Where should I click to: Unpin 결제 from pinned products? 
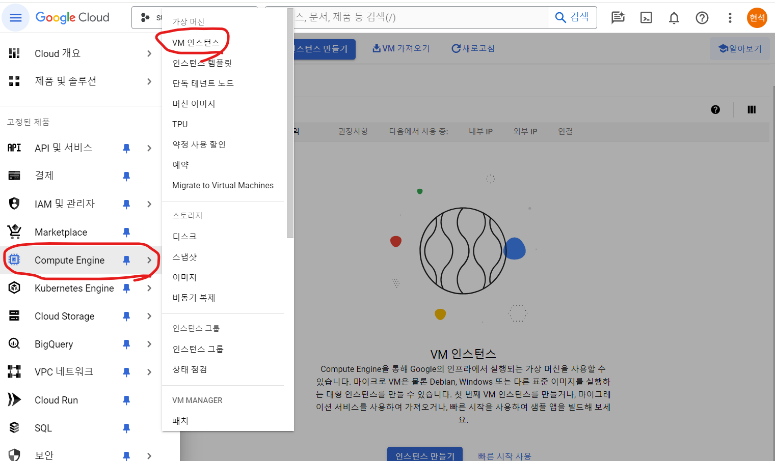126,176
